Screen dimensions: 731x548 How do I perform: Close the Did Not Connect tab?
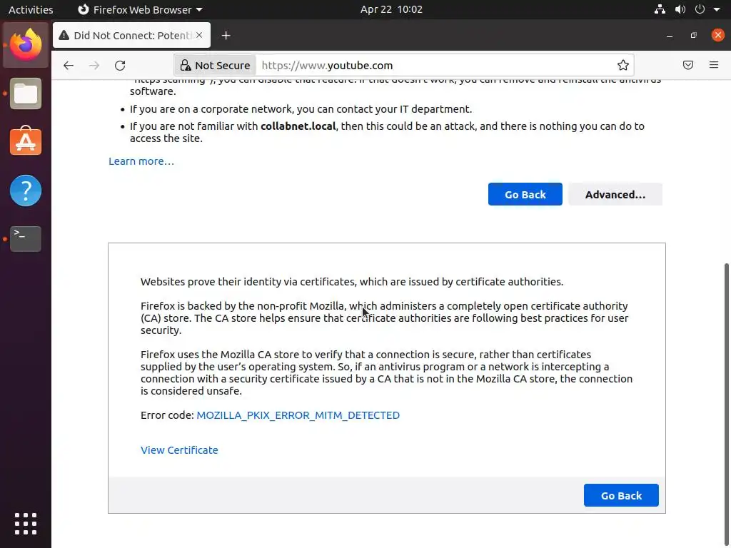tap(199, 35)
